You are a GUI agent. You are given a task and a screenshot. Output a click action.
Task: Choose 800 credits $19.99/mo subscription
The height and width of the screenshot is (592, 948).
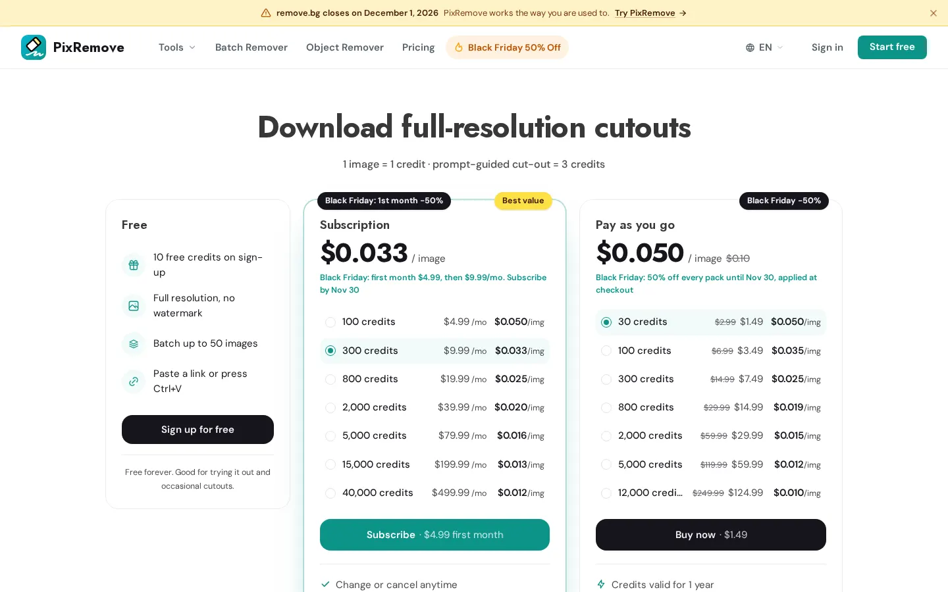tap(434, 379)
